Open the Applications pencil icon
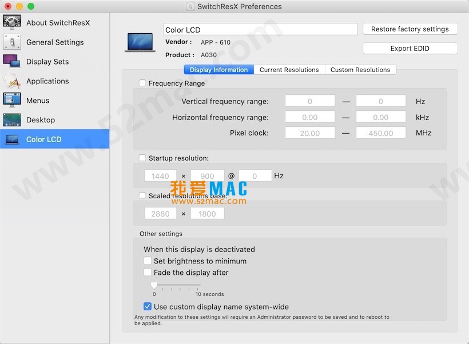 point(12,81)
